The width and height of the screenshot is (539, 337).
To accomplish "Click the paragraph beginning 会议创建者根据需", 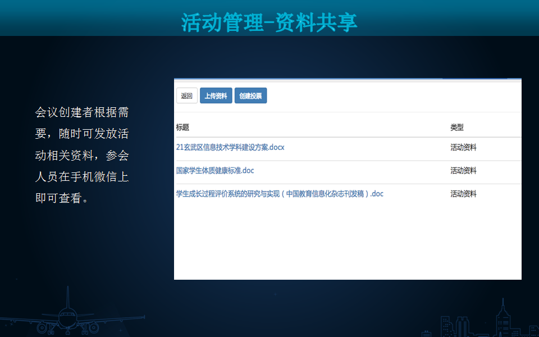I will point(82,155).
